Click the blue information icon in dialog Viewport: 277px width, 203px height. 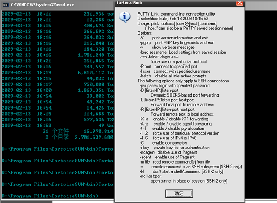125,17
